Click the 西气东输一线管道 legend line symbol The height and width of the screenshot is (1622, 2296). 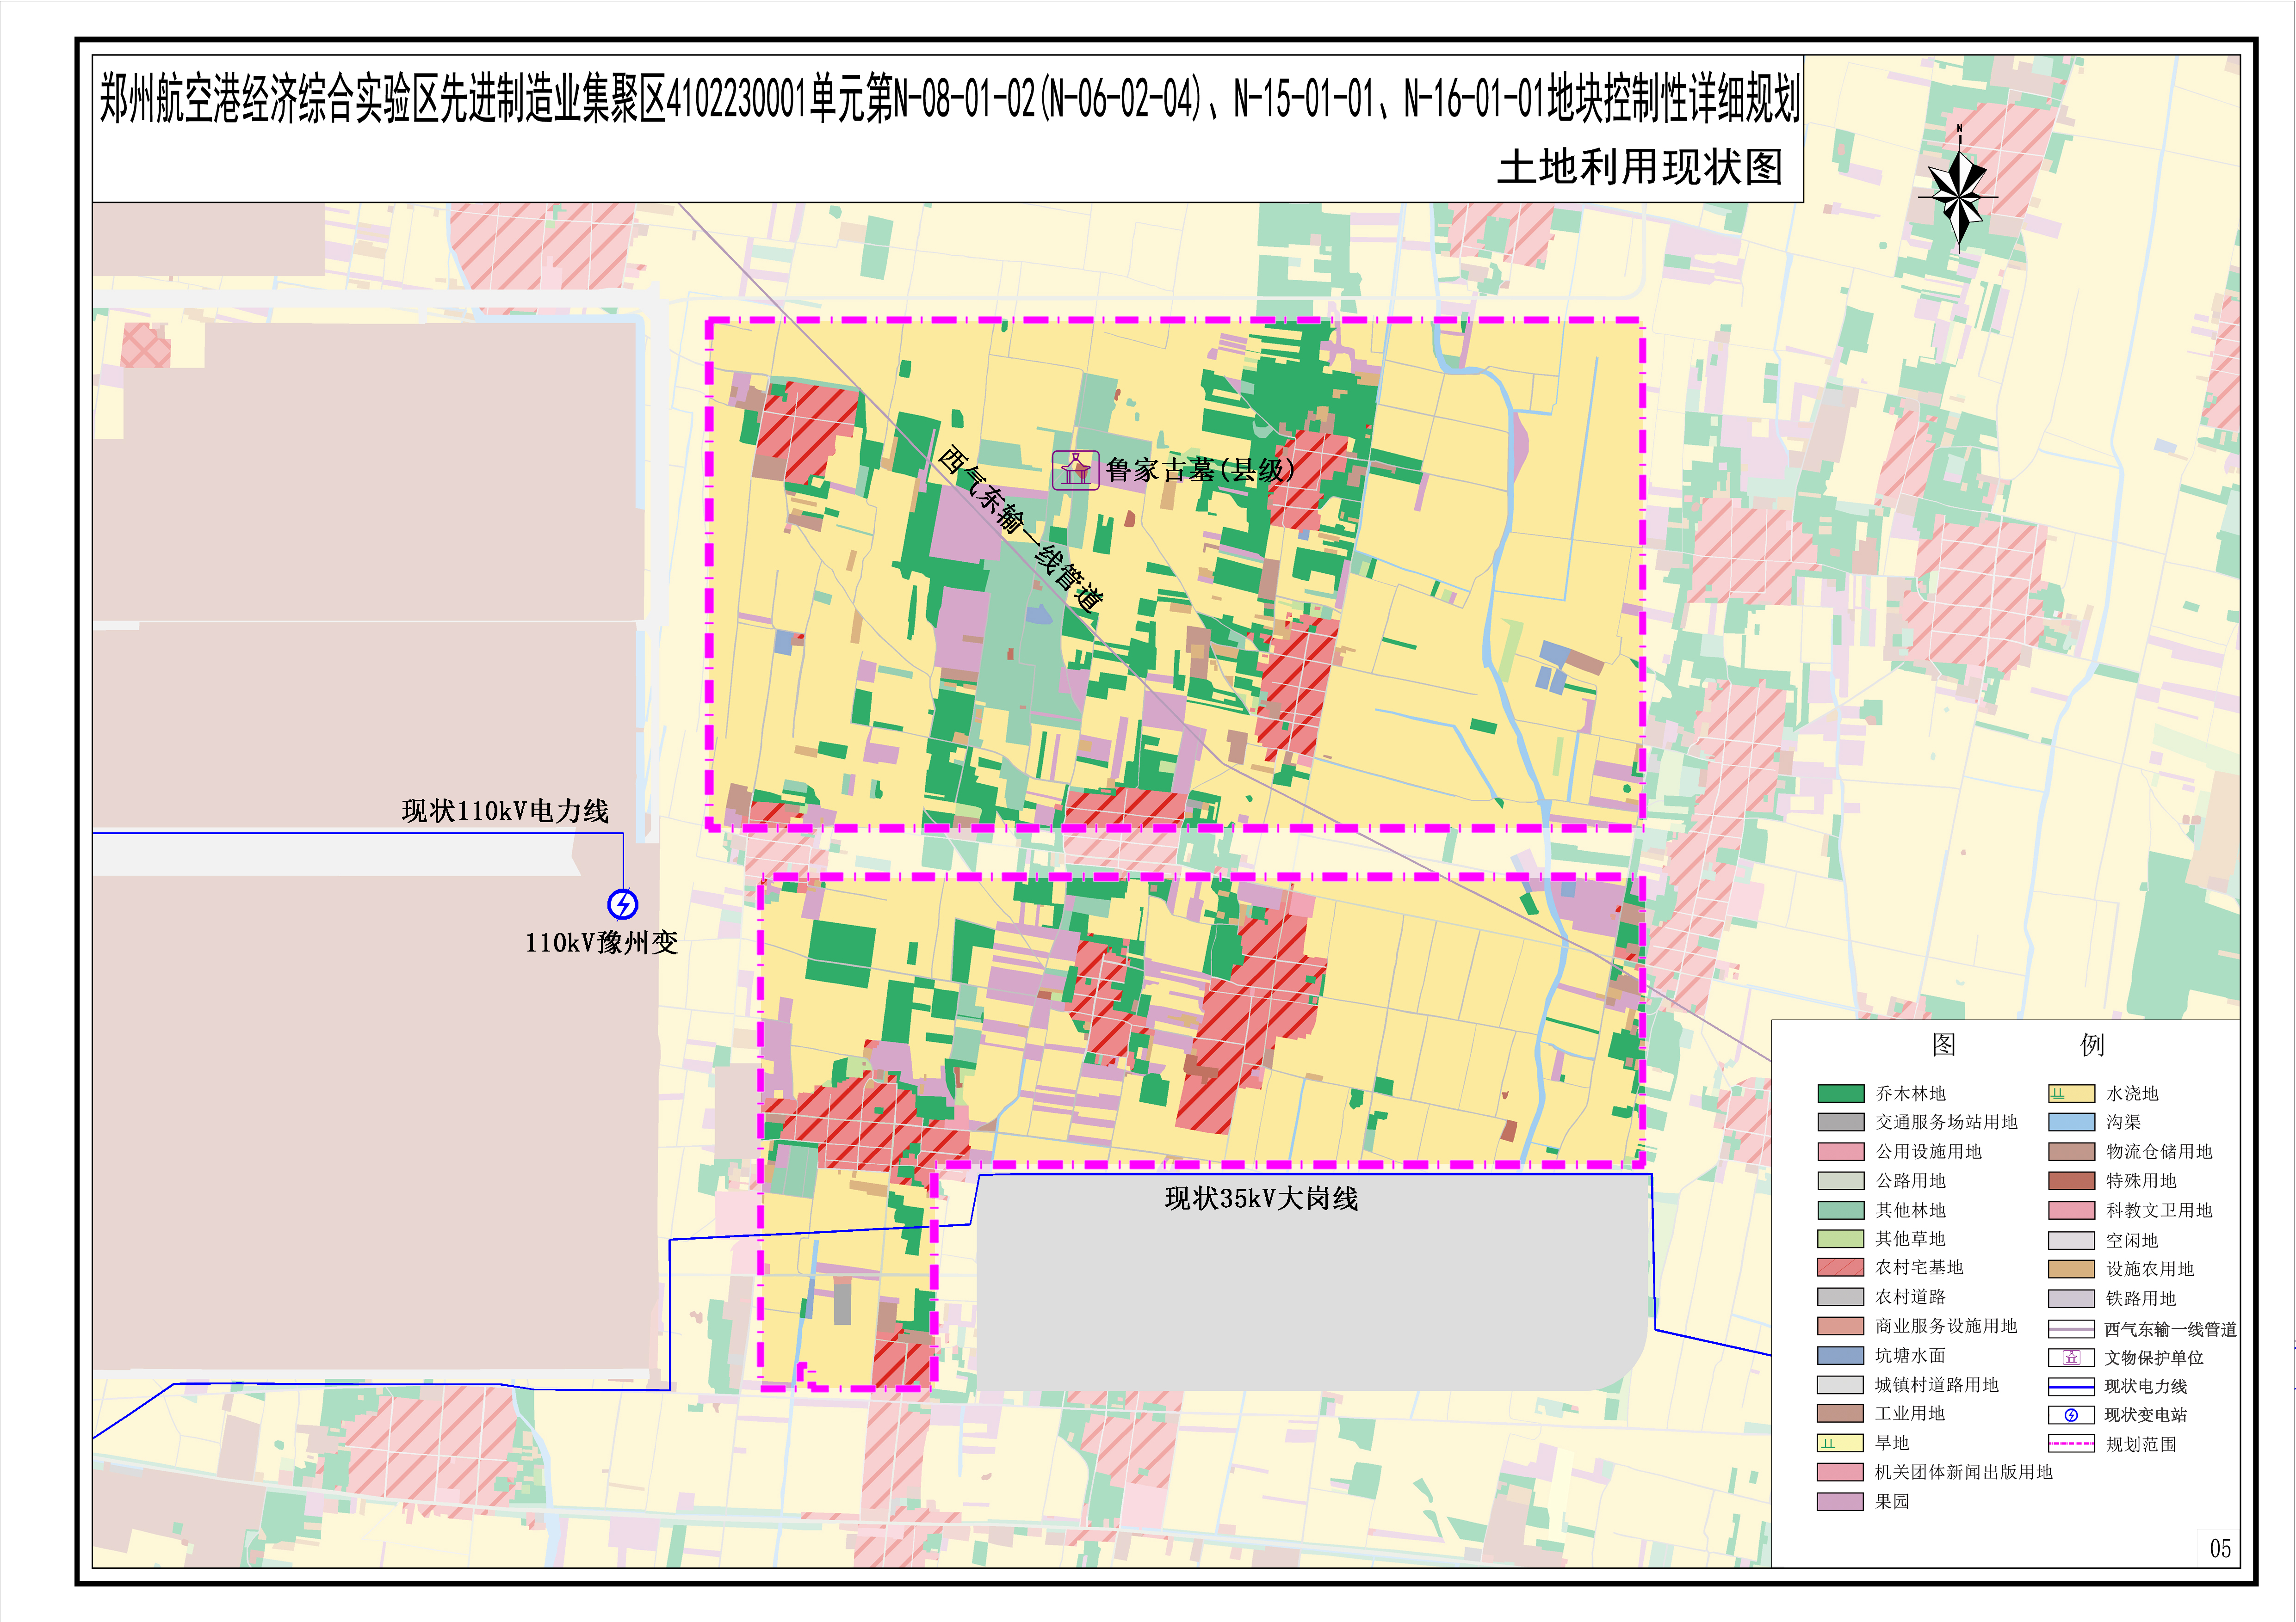pos(2071,1328)
